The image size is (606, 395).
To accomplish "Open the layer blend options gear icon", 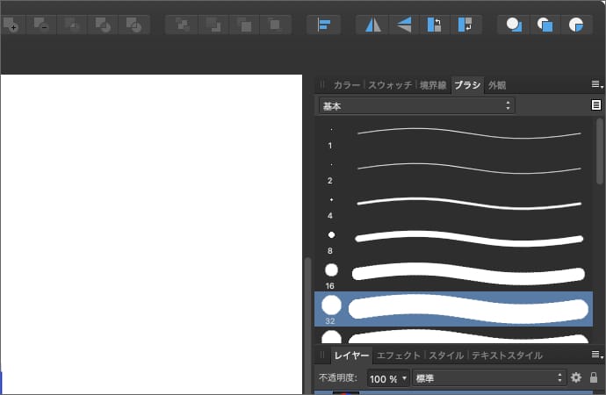I will (x=576, y=377).
